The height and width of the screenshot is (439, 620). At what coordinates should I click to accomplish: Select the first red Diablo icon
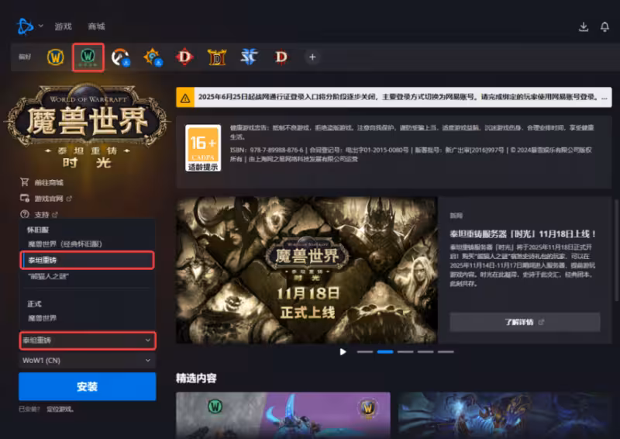coord(184,57)
